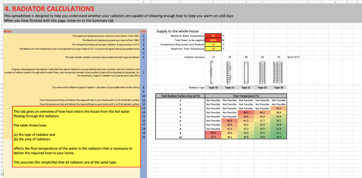Select column E header
Image resolution: width=362 pixels, height=178 pixels.
[213, 2]
